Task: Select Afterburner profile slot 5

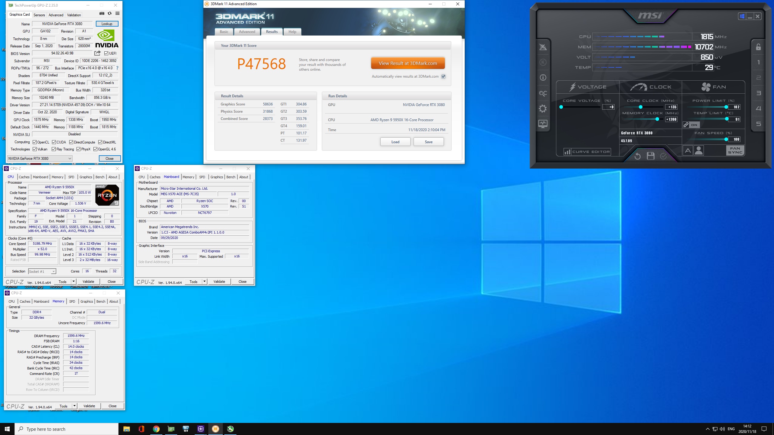Action: coord(758,124)
